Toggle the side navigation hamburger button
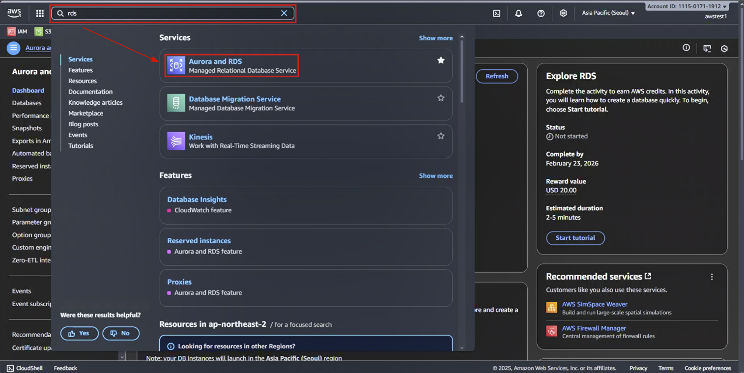 [x=13, y=48]
